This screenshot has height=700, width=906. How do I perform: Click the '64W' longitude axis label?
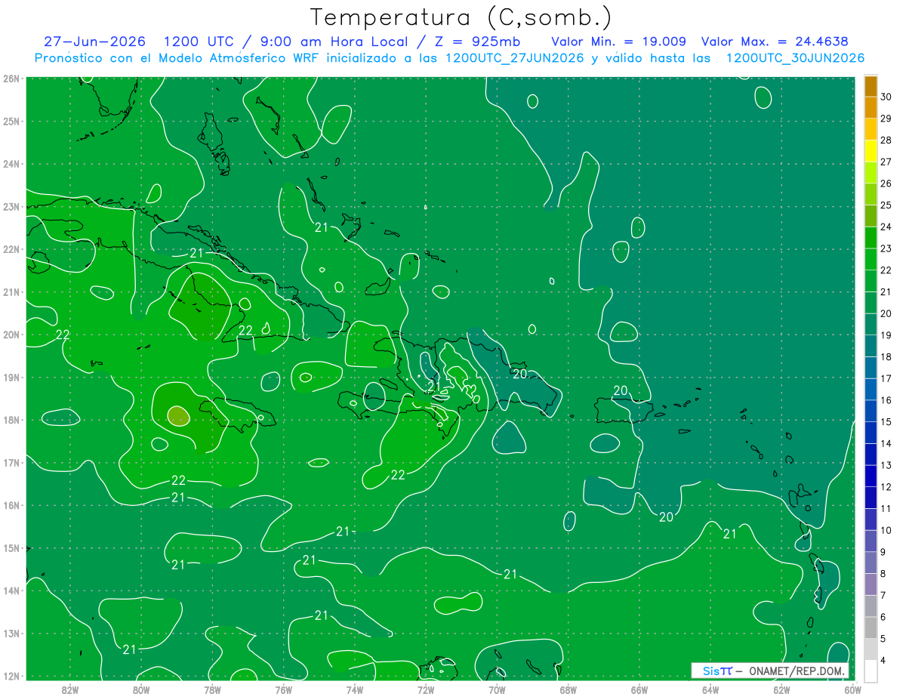click(x=710, y=689)
